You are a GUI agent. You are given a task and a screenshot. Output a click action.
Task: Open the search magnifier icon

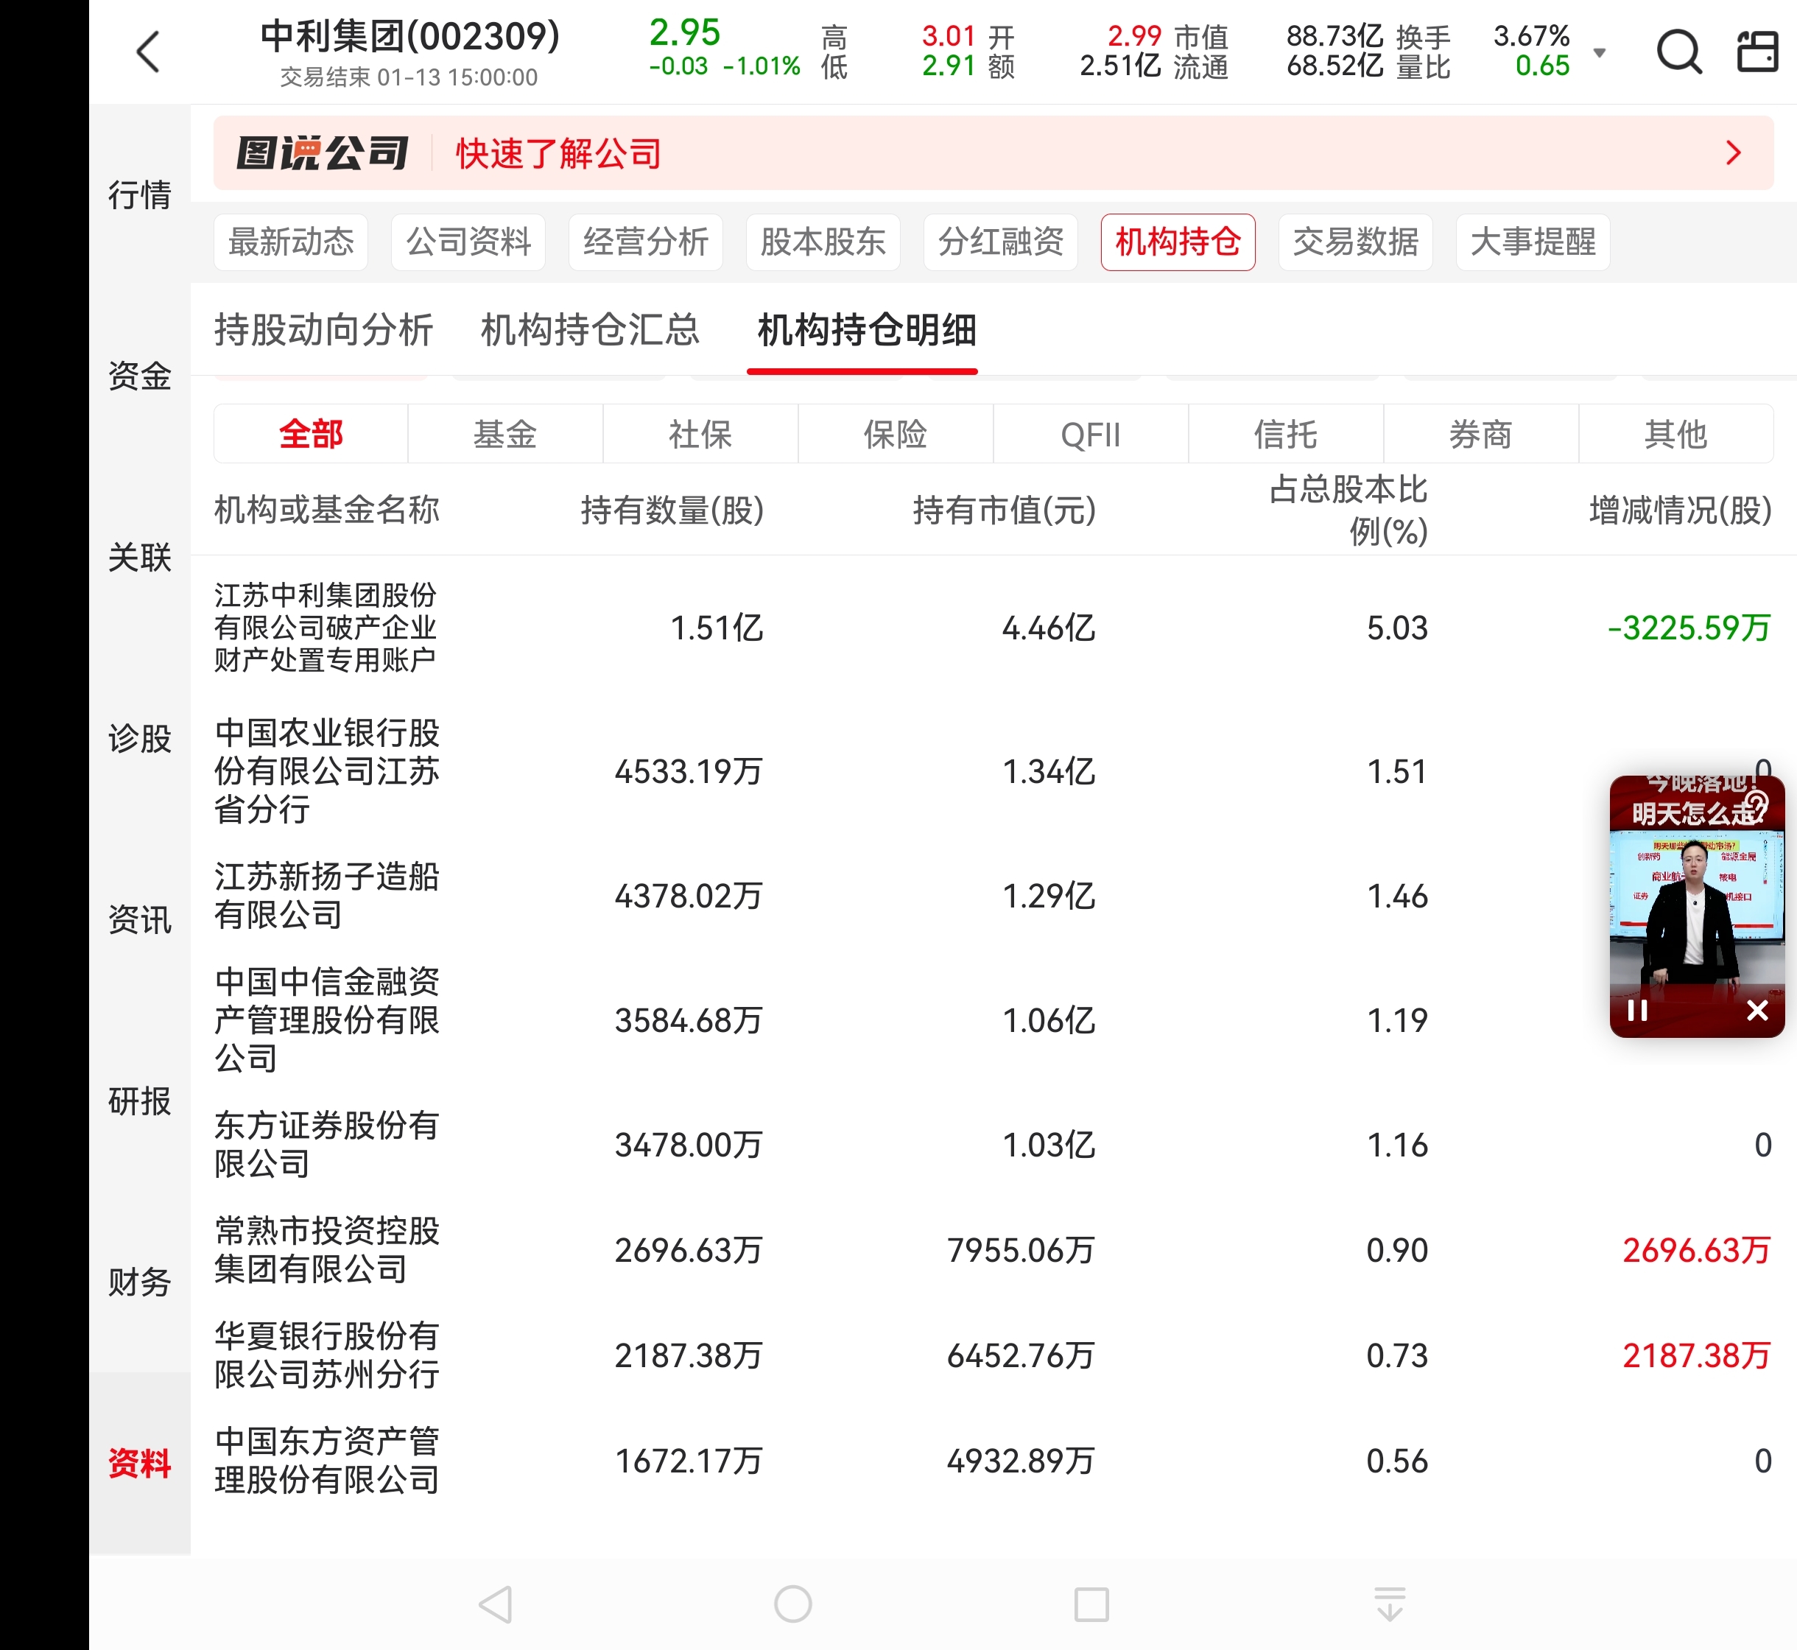coord(1678,52)
